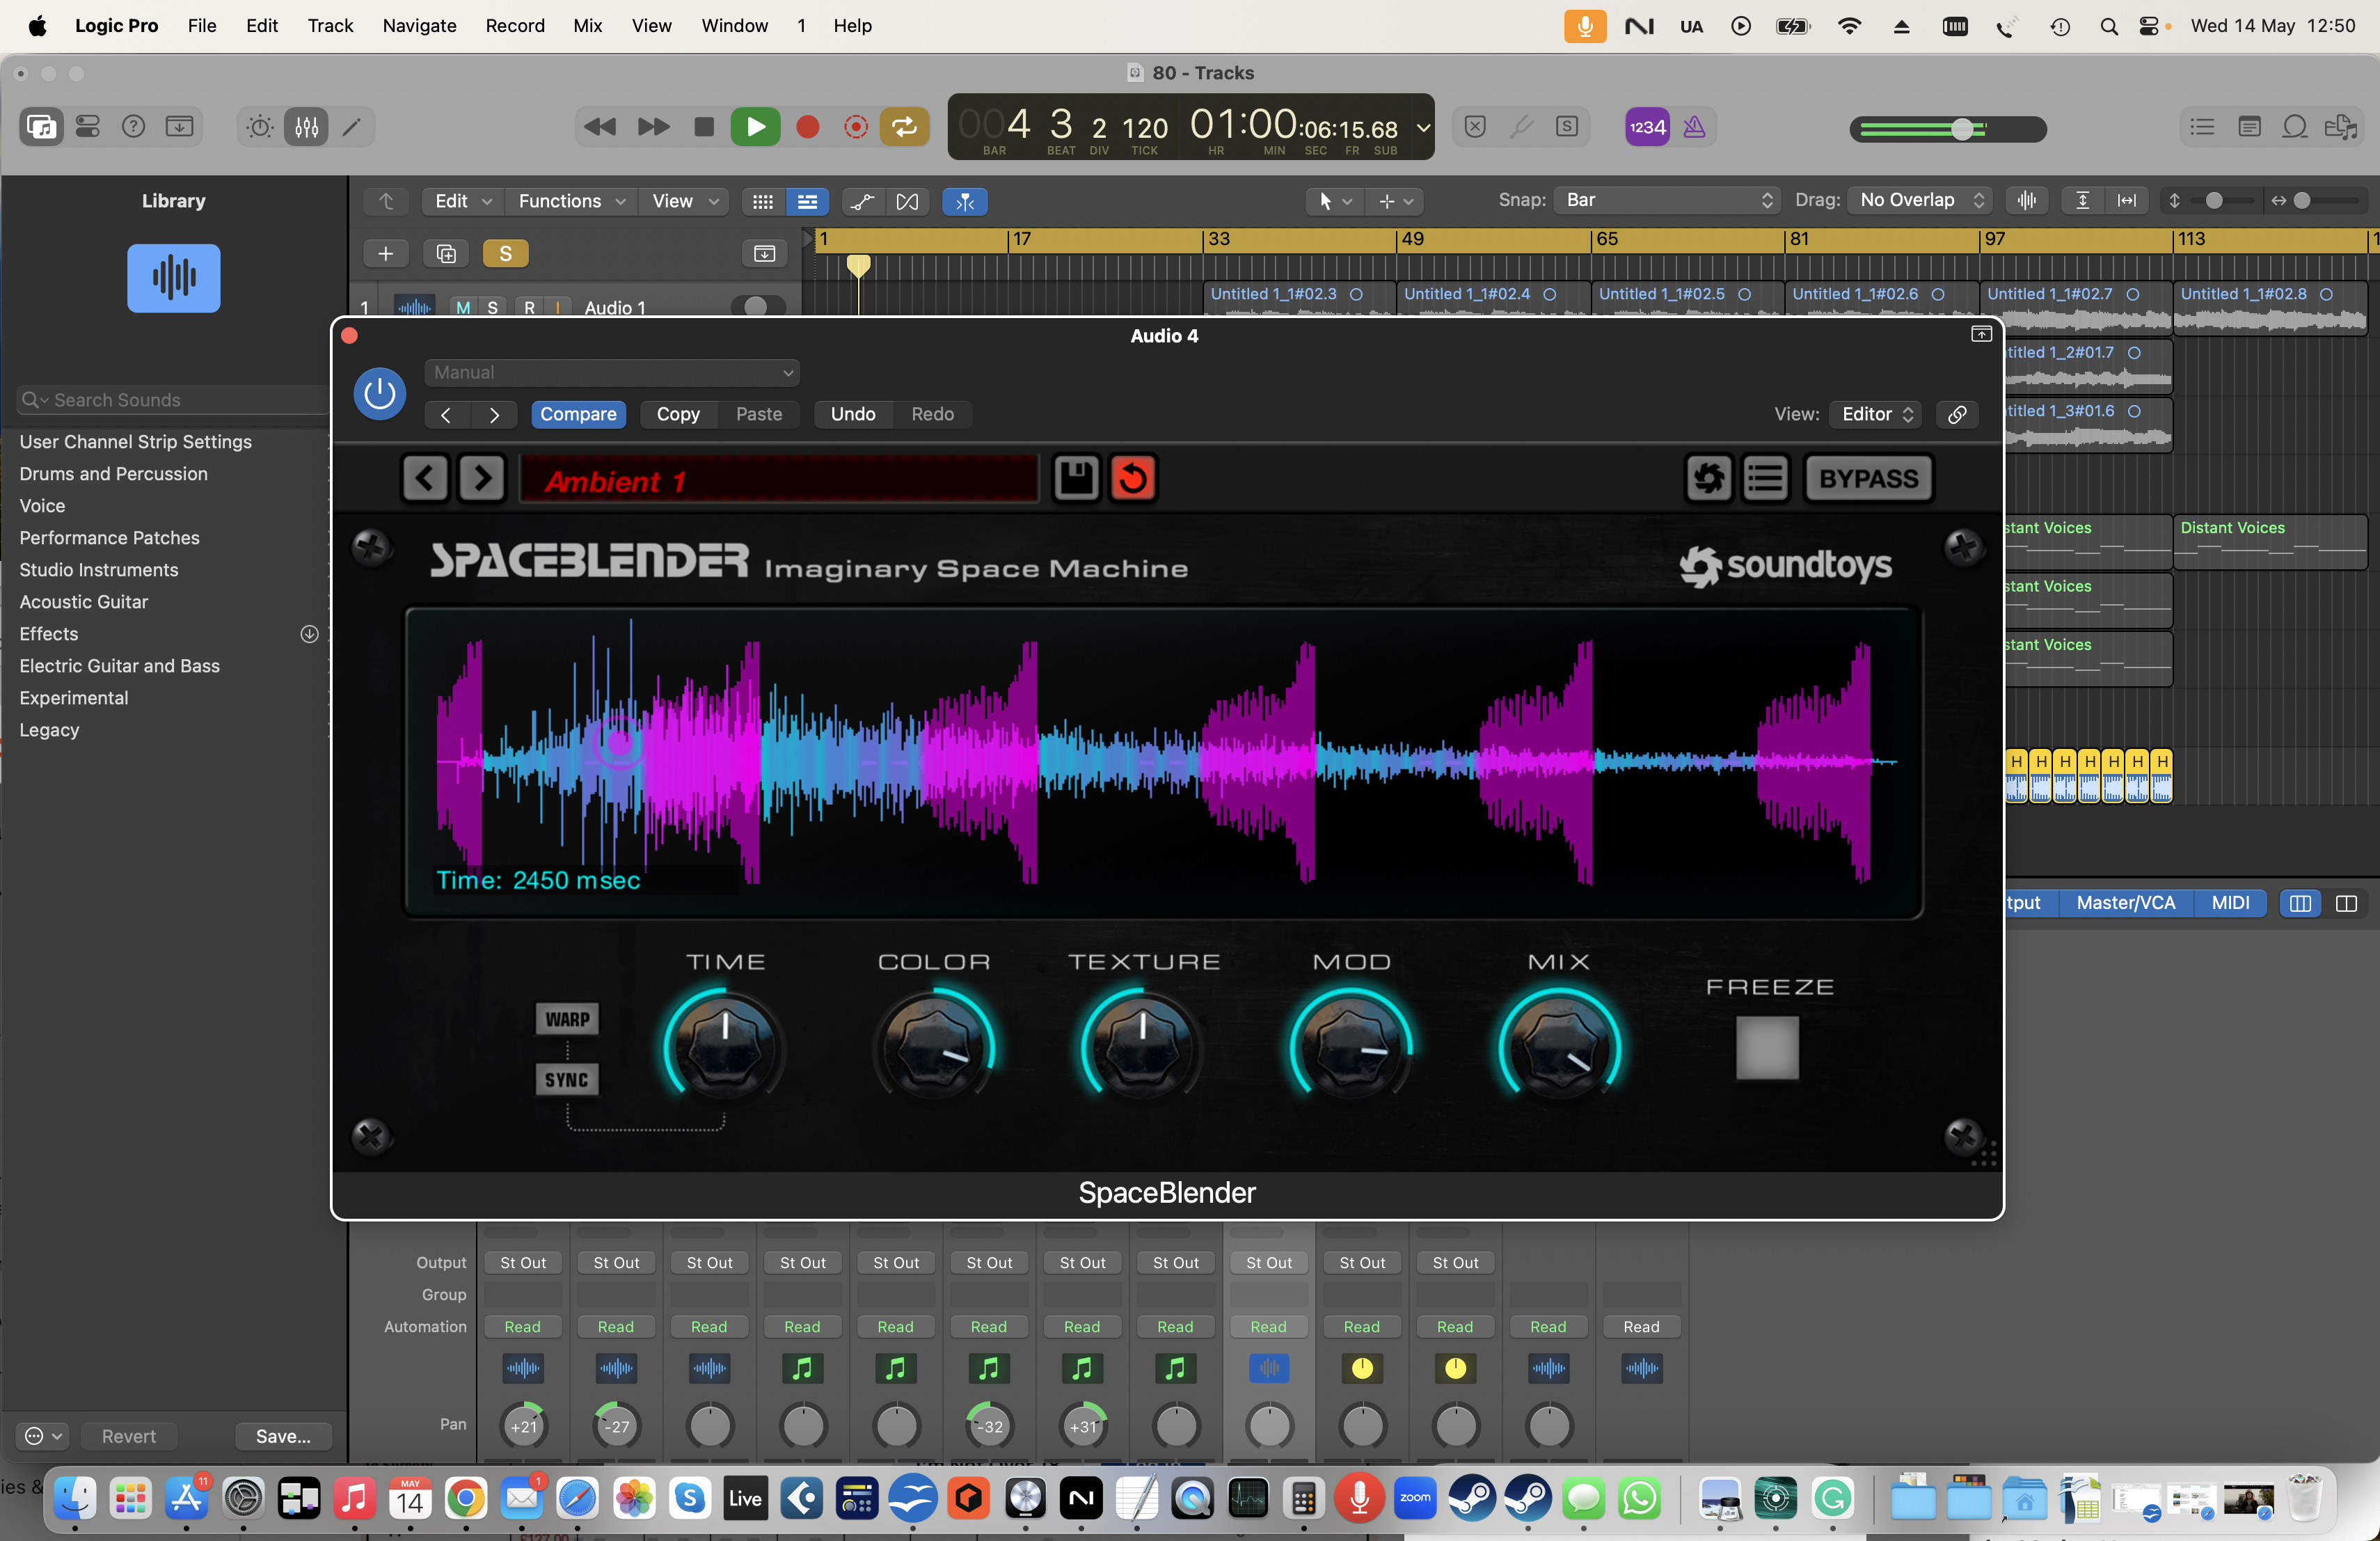Open the tracks area Edit dropdown
Viewport: 2380px width, 1541px height.
[462, 201]
